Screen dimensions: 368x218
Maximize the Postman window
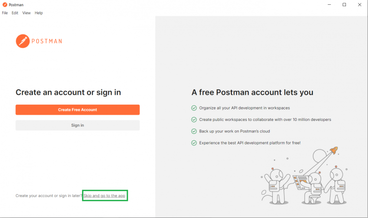pos(344,5)
